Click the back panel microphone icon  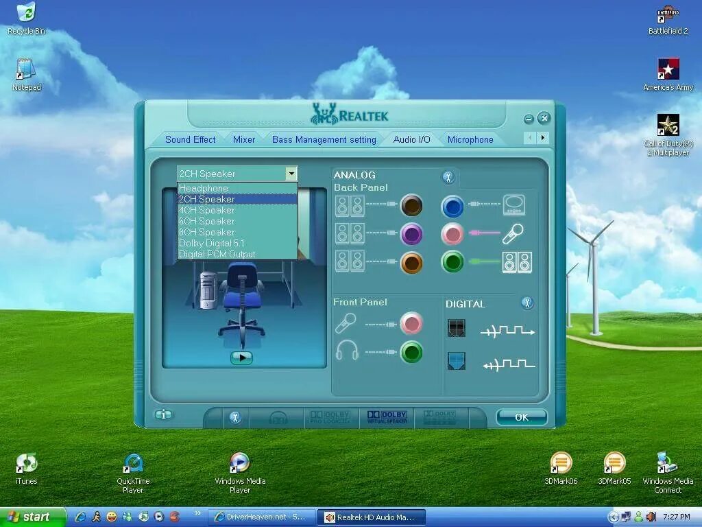tap(513, 234)
